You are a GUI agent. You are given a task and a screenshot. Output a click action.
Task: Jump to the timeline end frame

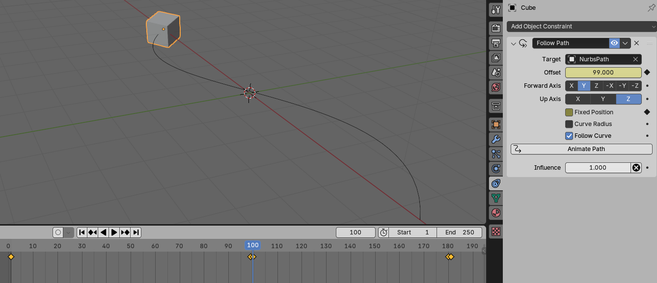click(136, 232)
